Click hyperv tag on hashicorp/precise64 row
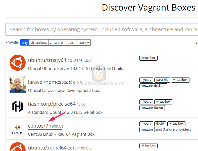198x151 pixels. (x=146, y=102)
